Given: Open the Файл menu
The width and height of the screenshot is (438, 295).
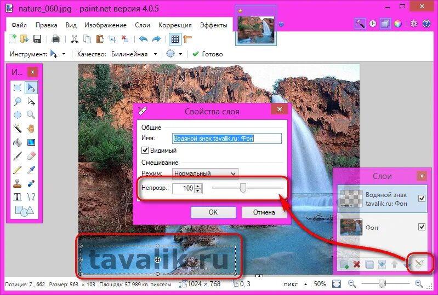Looking at the screenshot, I should [19, 25].
